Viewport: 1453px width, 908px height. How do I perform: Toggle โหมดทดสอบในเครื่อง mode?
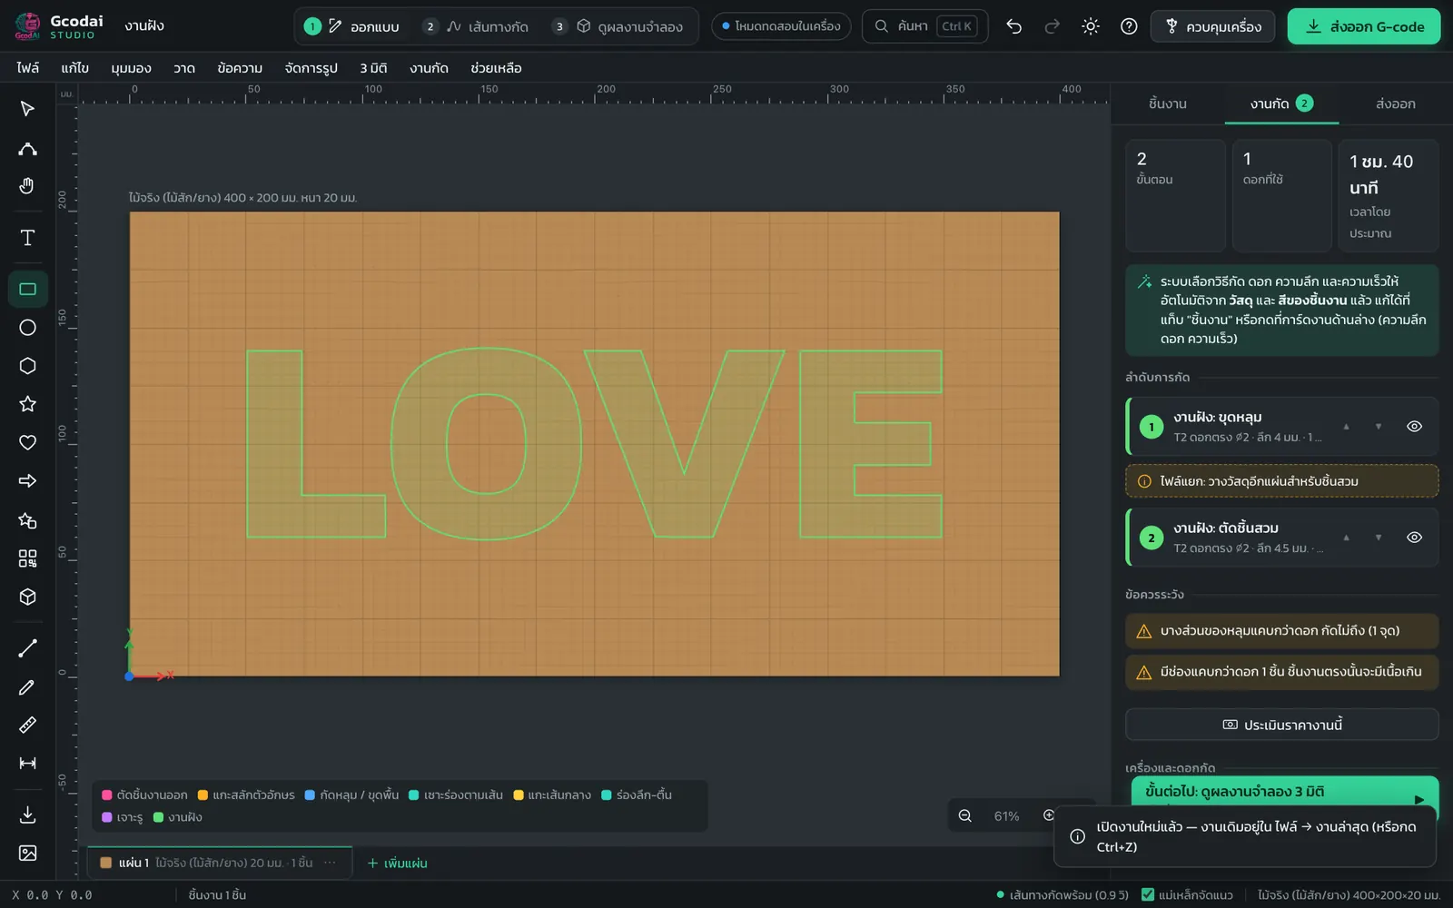[781, 26]
